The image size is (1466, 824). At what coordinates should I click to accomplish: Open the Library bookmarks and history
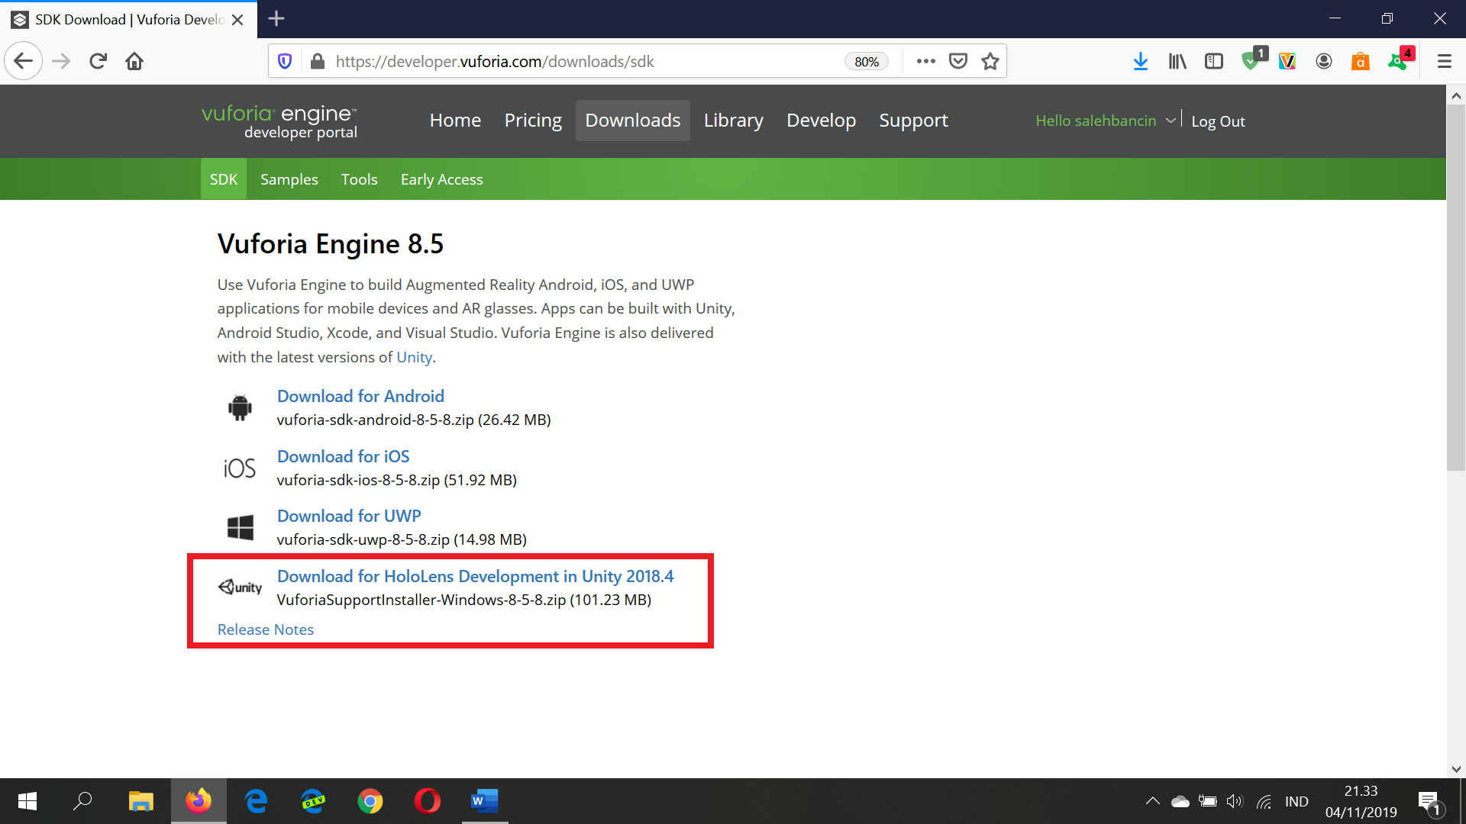click(x=1177, y=61)
